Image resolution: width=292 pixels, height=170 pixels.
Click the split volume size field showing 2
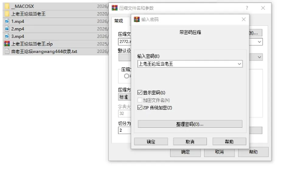(125, 130)
